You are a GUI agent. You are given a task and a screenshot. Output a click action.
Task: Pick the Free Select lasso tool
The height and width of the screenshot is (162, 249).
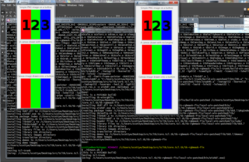(11, 12)
